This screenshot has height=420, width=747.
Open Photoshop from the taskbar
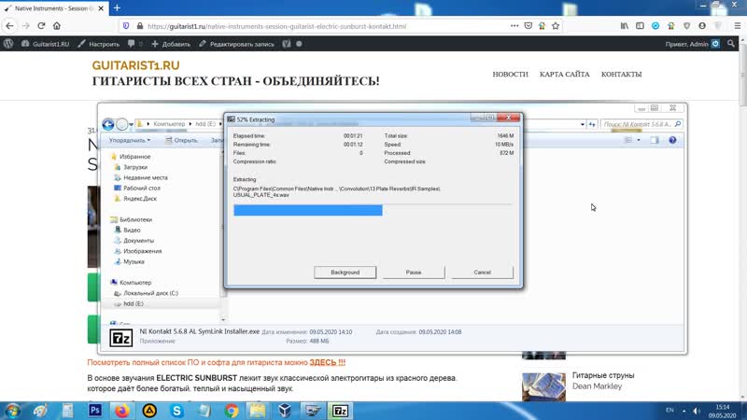coord(95,411)
